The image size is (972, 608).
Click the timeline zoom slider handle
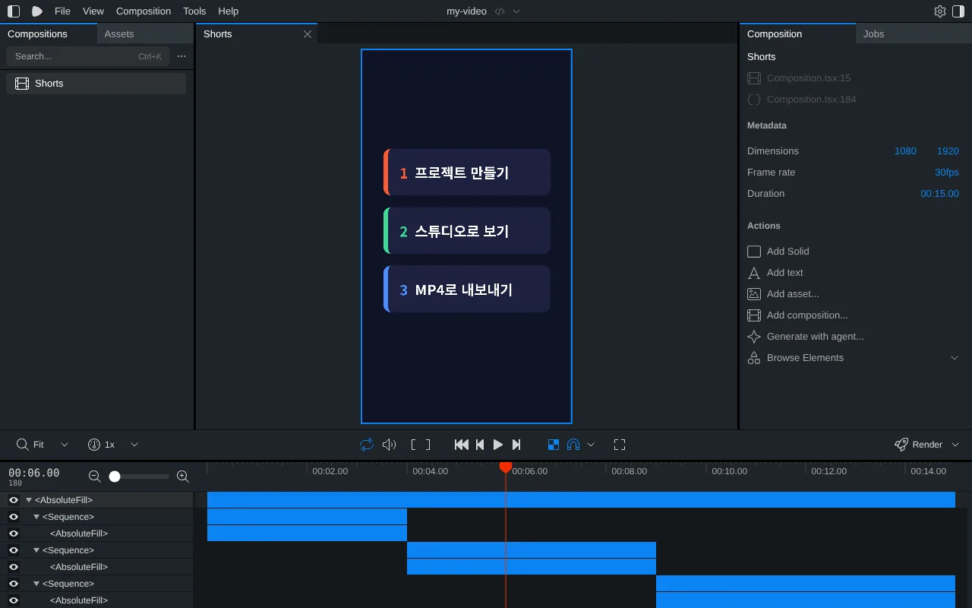pos(115,477)
